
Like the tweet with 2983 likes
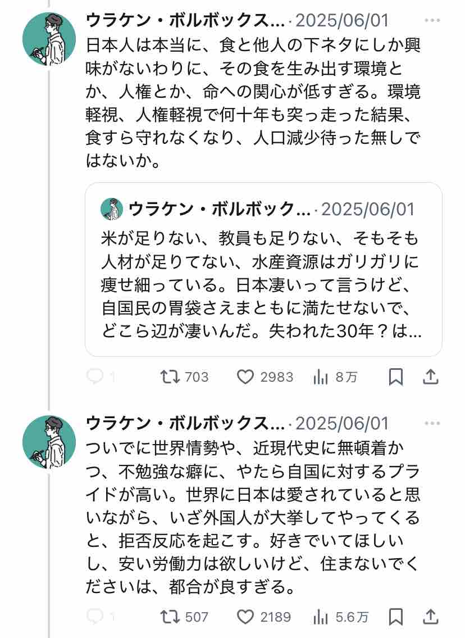245,377
